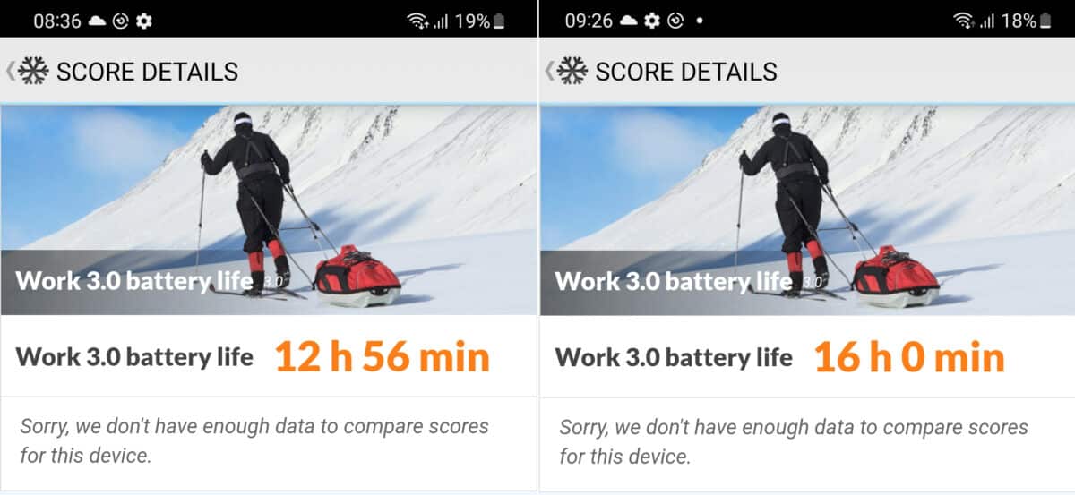The height and width of the screenshot is (495, 1075).
Task: Tap the settings gear in the 08:36 status bar
Action: point(143,21)
